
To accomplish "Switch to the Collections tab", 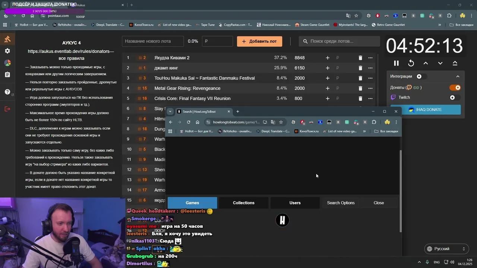I will click(x=244, y=203).
